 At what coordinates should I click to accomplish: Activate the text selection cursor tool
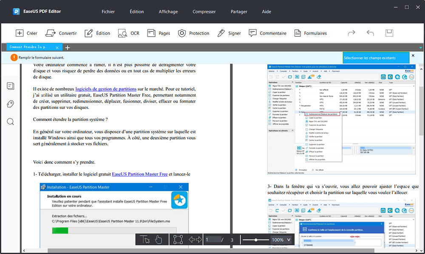click(x=144, y=240)
